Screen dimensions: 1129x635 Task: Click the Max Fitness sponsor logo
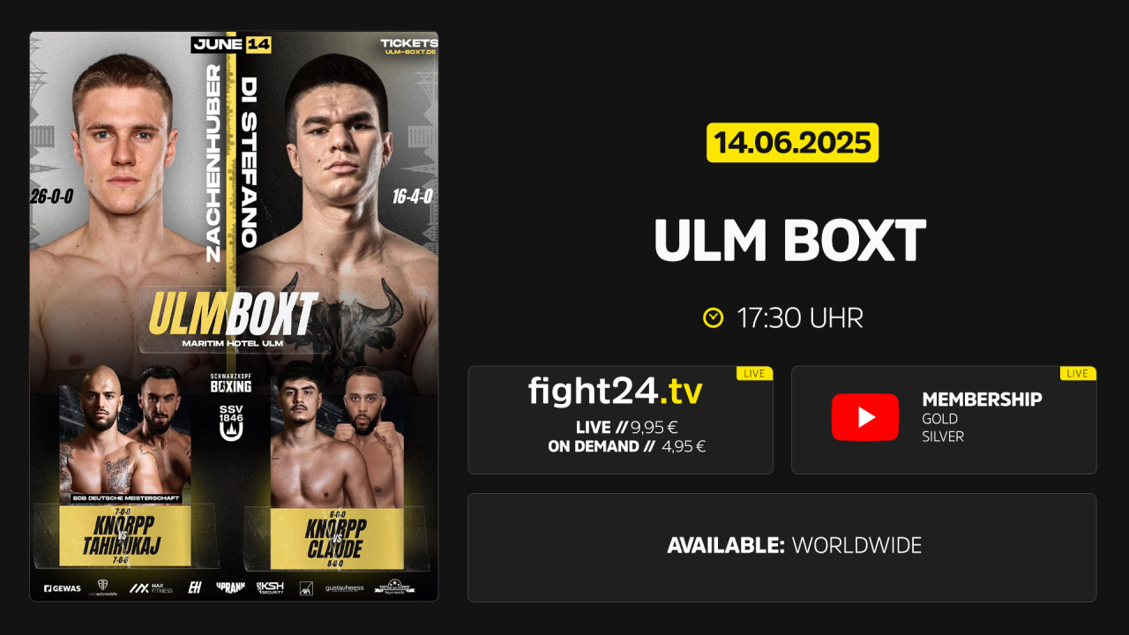151,587
